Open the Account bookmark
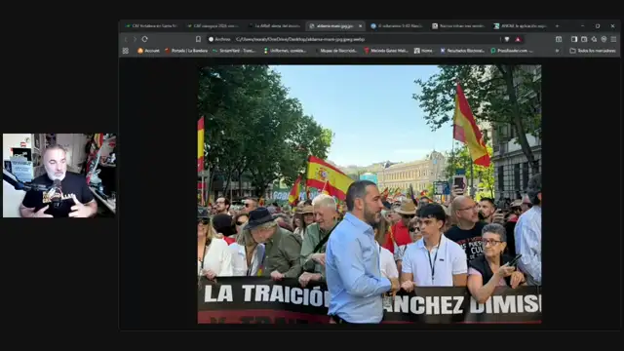This screenshot has width=624, height=351. click(x=148, y=51)
